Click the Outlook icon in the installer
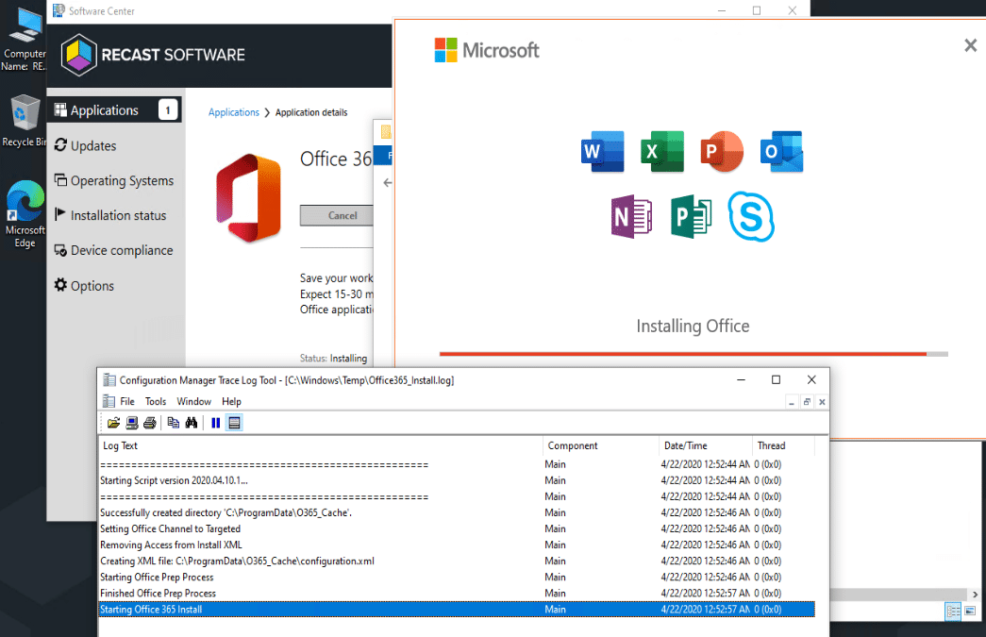The height and width of the screenshot is (637, 986). (x=781, y=150)
